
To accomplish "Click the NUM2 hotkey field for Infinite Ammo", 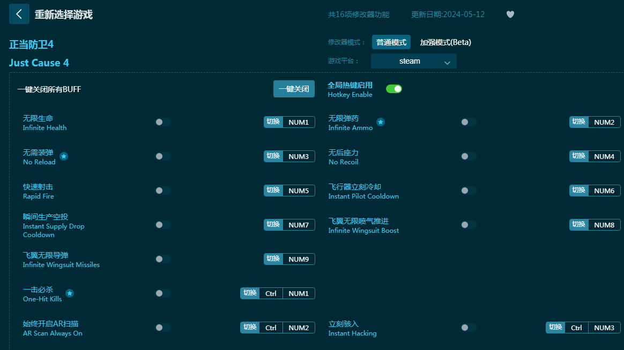I will pos(605,122).
